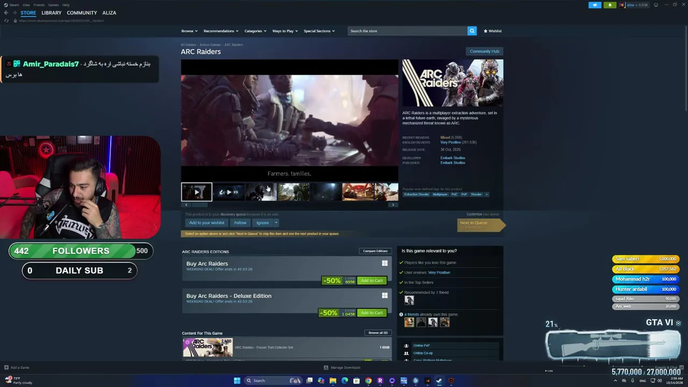
Task: Click Windows platform icon on Buy Arc Raiders
Action: click(x=385, y=263)
